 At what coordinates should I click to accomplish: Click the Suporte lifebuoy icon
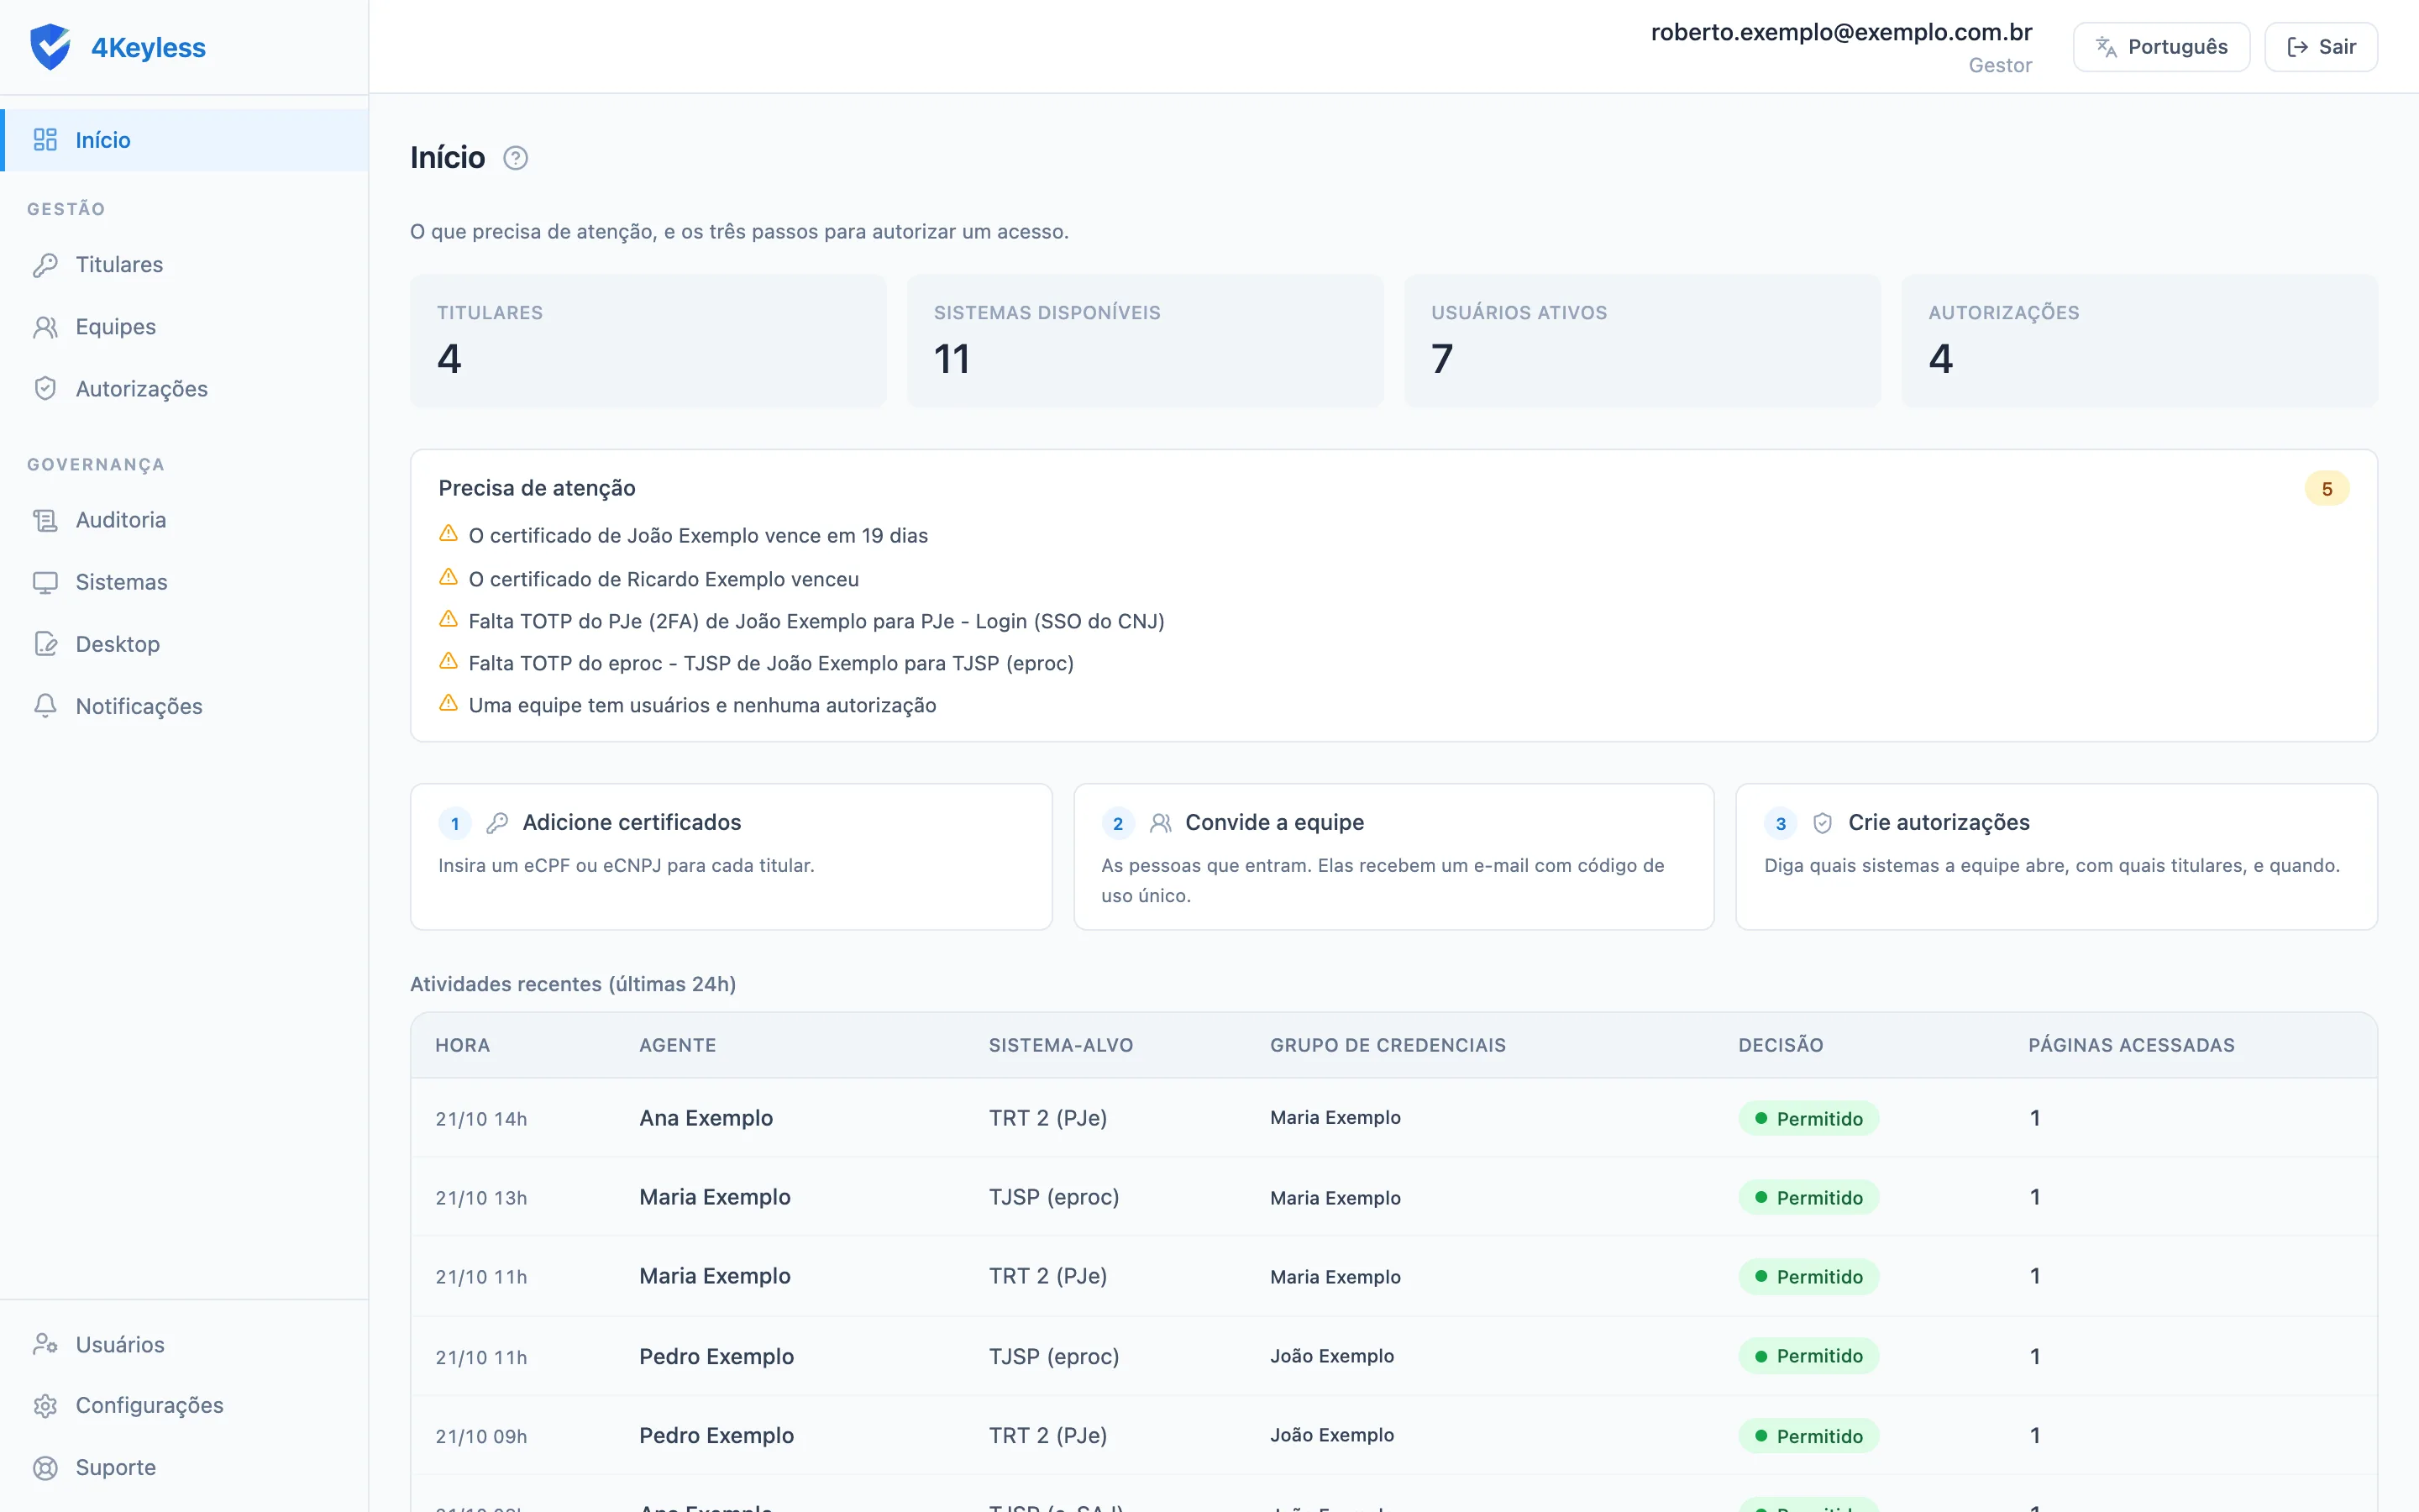coord(45,1468)
